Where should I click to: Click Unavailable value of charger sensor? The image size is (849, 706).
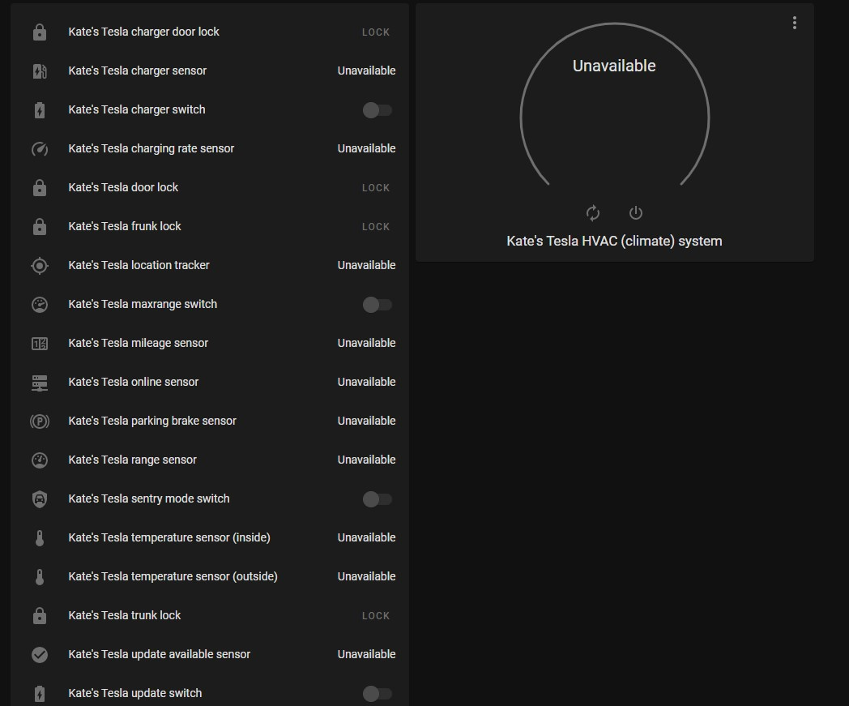coord(366,71)
